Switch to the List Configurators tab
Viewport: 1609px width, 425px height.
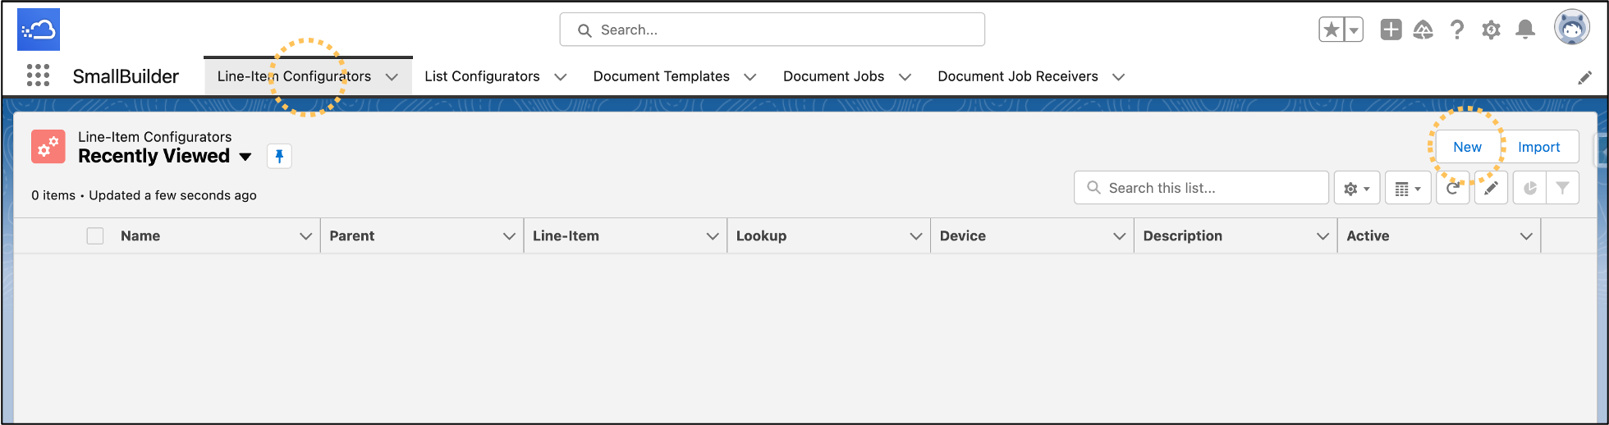coord(482,76)
